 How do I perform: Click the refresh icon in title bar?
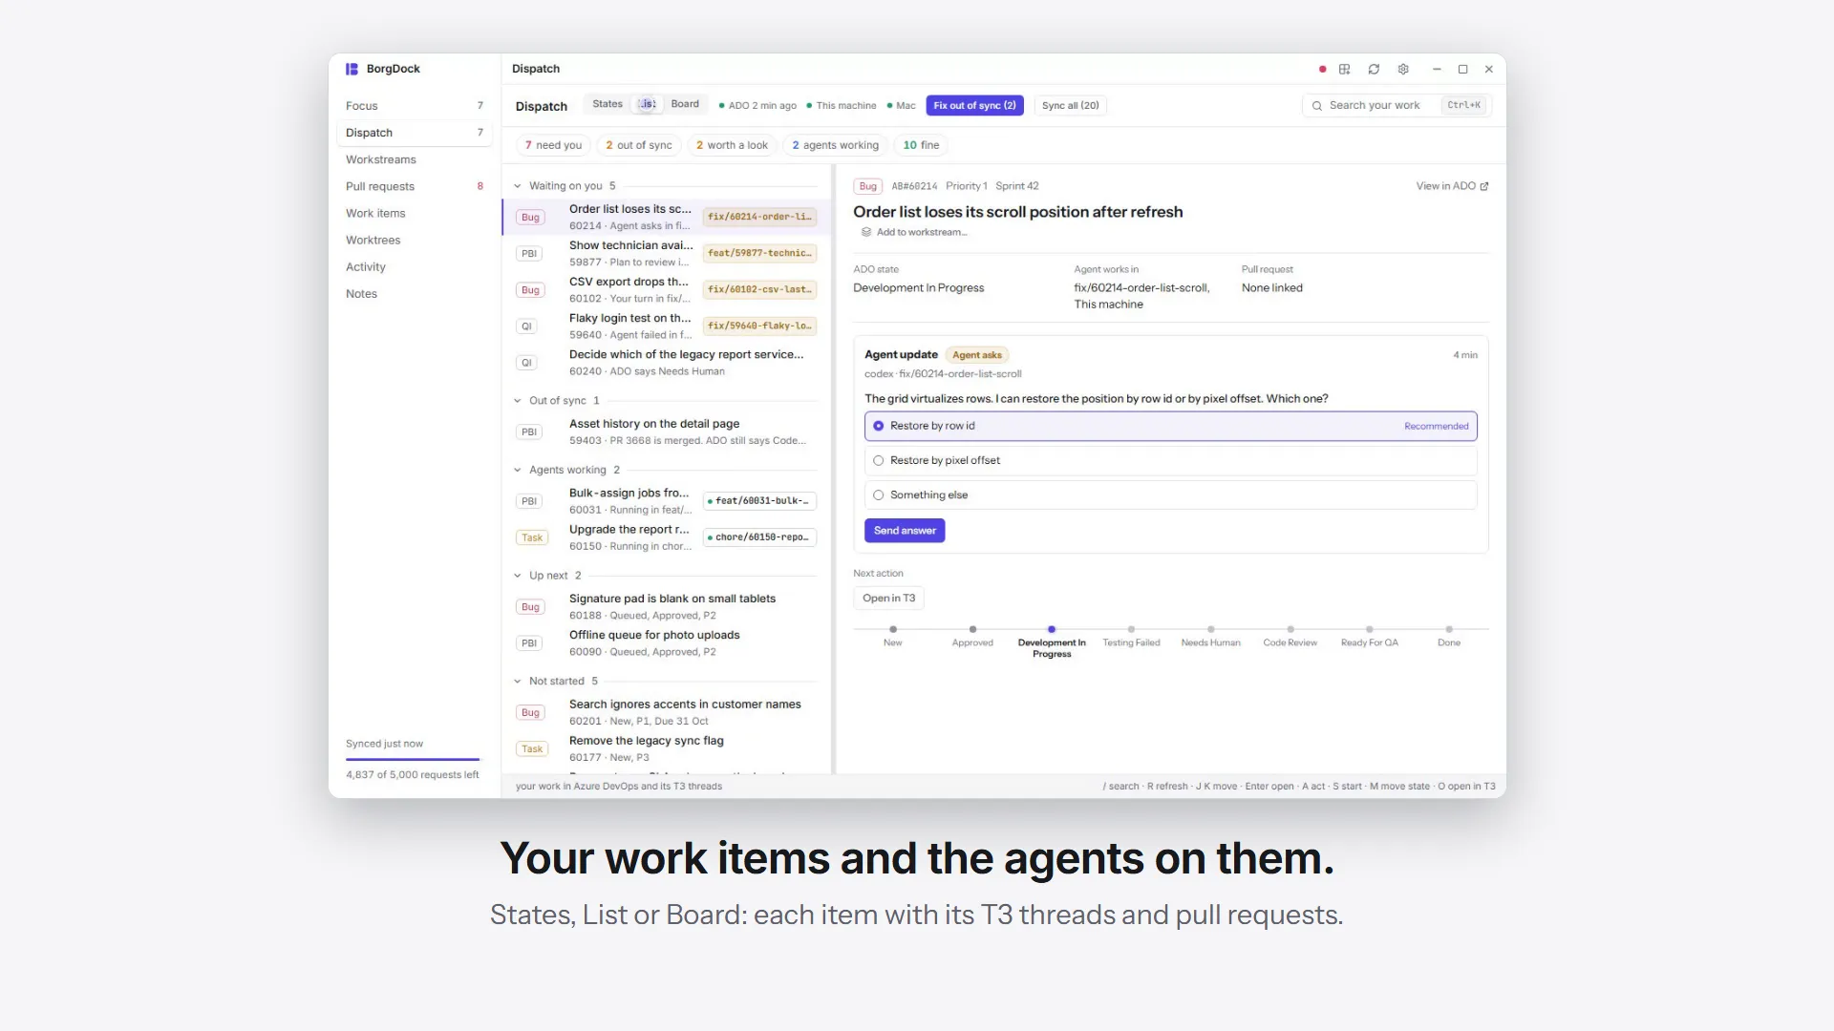1374,69
